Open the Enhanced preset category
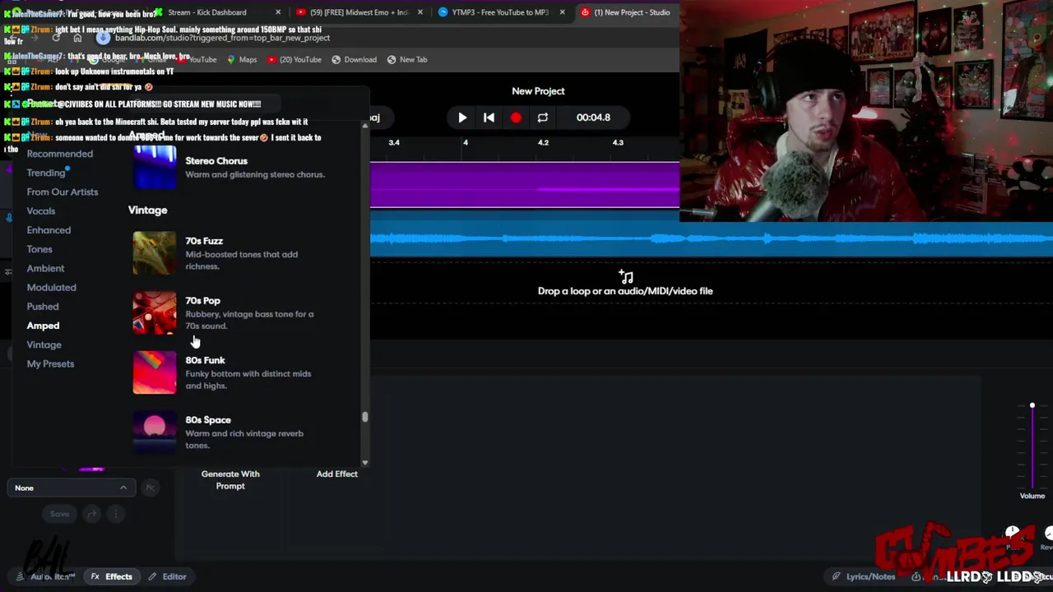Image resolution: width=1053 pixels, height=592 pixels. coord(49,230)
